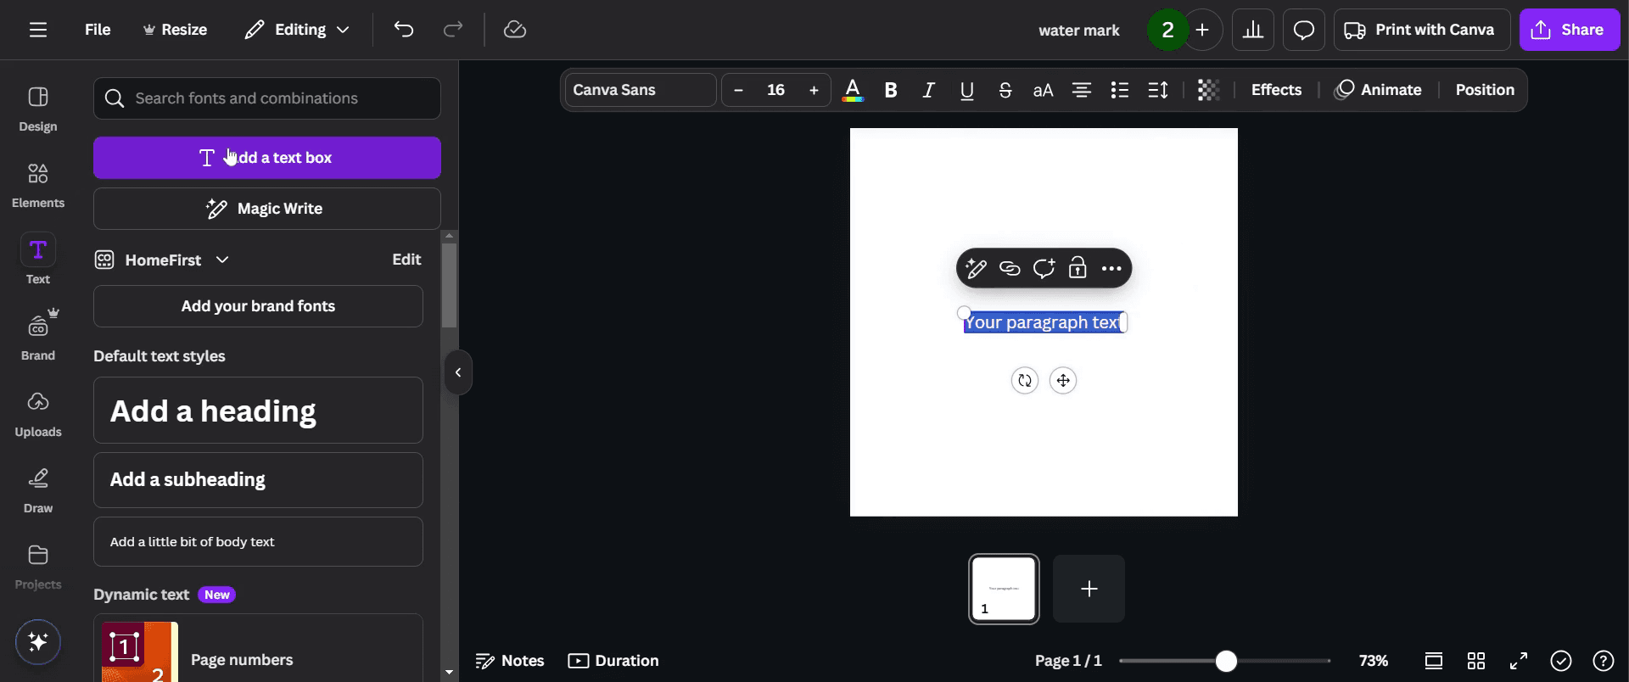Toggle strikethrough formatting
The image size is (1629, 682).
1005,90
